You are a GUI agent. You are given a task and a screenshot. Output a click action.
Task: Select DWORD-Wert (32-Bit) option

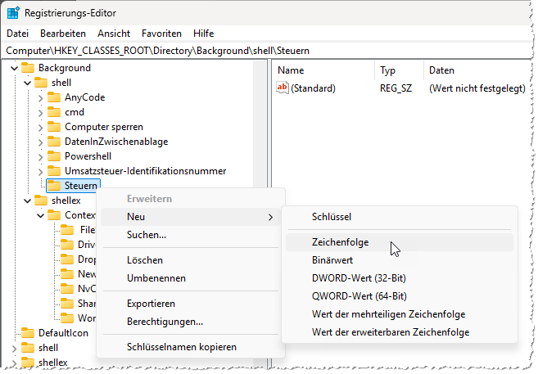tap(359, 278)
